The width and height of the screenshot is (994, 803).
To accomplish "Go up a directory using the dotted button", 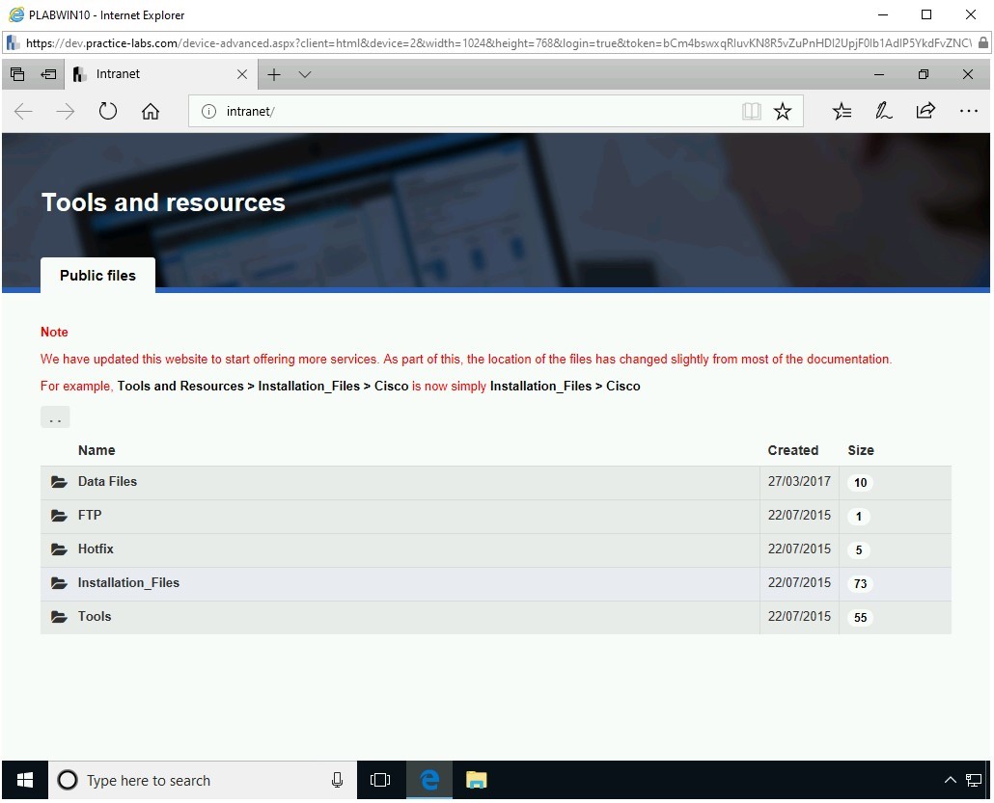I will pyautogui.click(x=54, y=416).
